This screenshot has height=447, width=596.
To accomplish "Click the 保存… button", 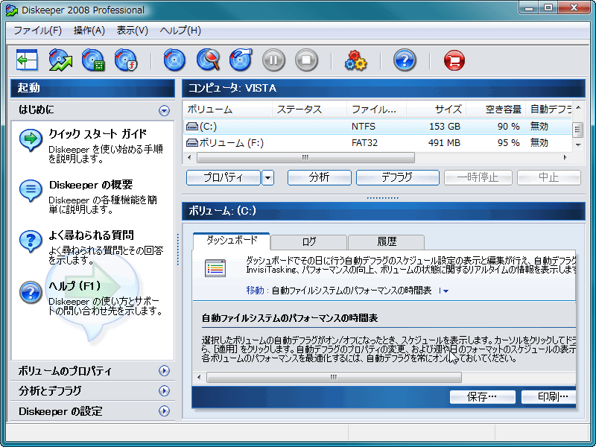I will 482,397.
